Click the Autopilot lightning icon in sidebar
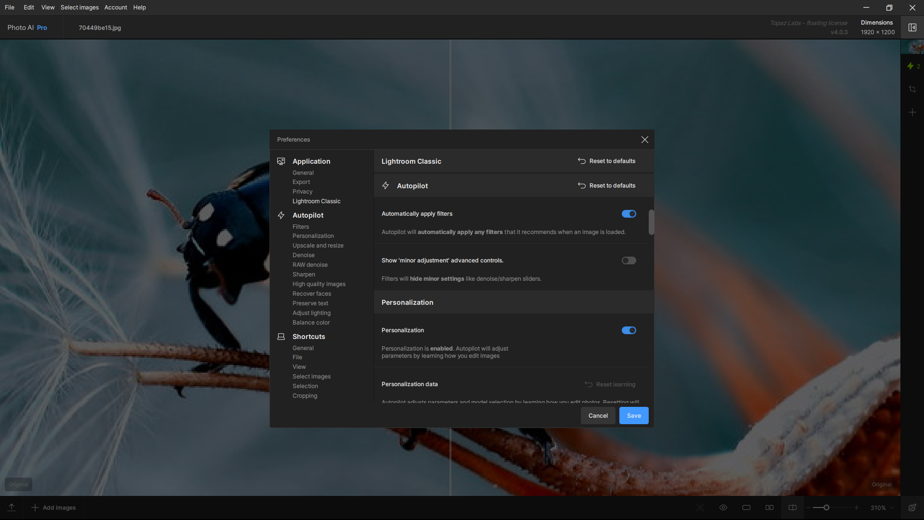Viewport: 924px width, 520px height. 281,215
